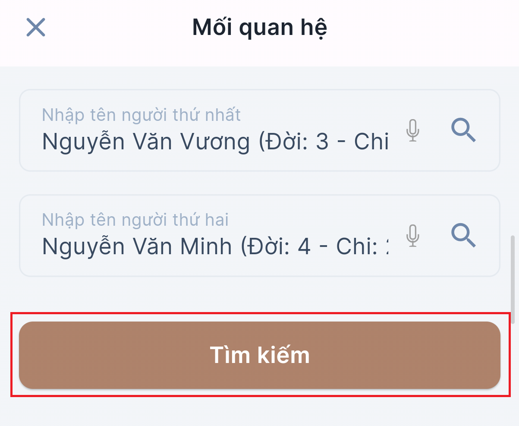Viewport: 519px width, 426px height.
Task: Click the vertical scrollbar thumb
Action: [x=513, y=280]
